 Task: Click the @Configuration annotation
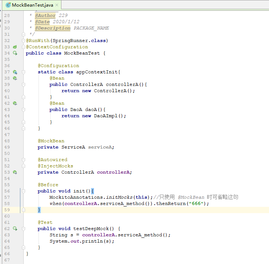(58, 66)
